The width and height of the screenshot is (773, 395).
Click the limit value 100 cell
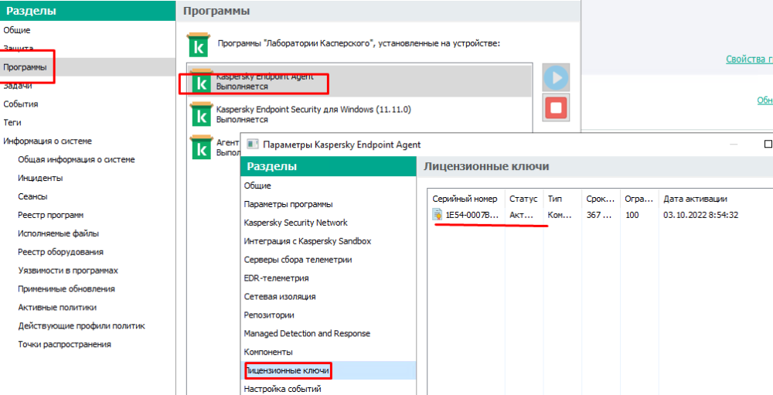point(632,215)
